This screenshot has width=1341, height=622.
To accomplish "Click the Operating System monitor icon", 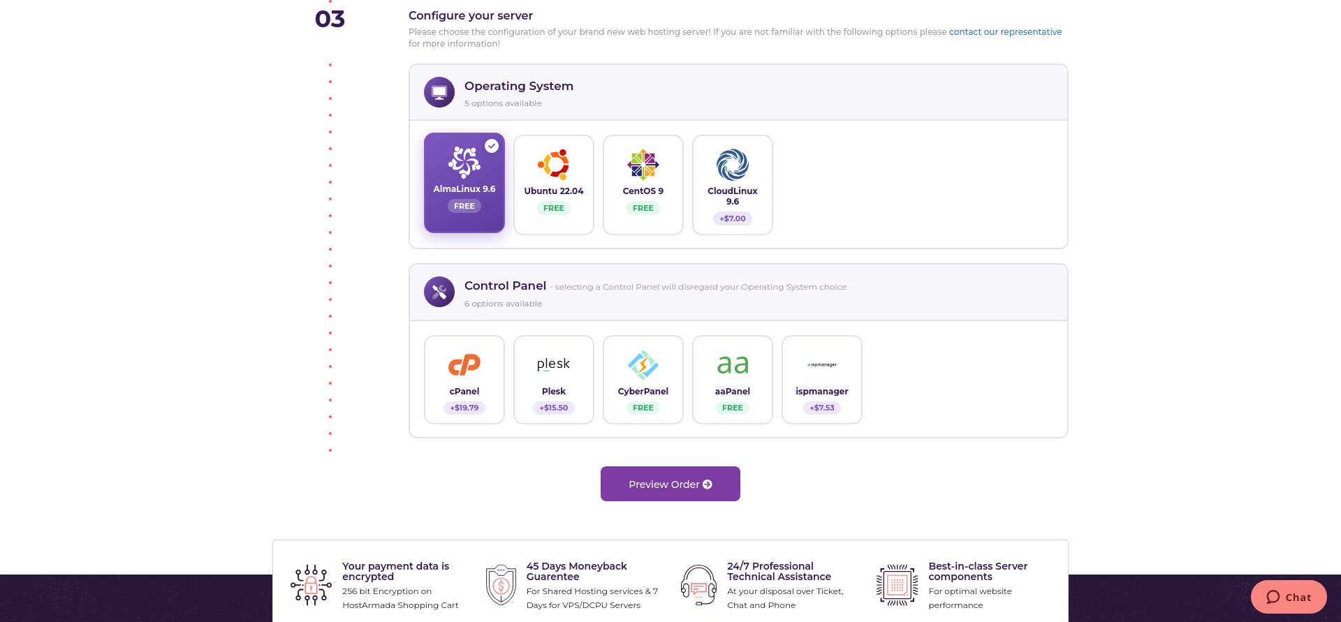I will click(x=439, y=92).
